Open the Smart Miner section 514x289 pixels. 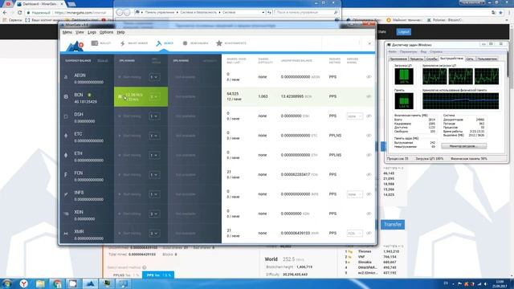coord(134,43)
